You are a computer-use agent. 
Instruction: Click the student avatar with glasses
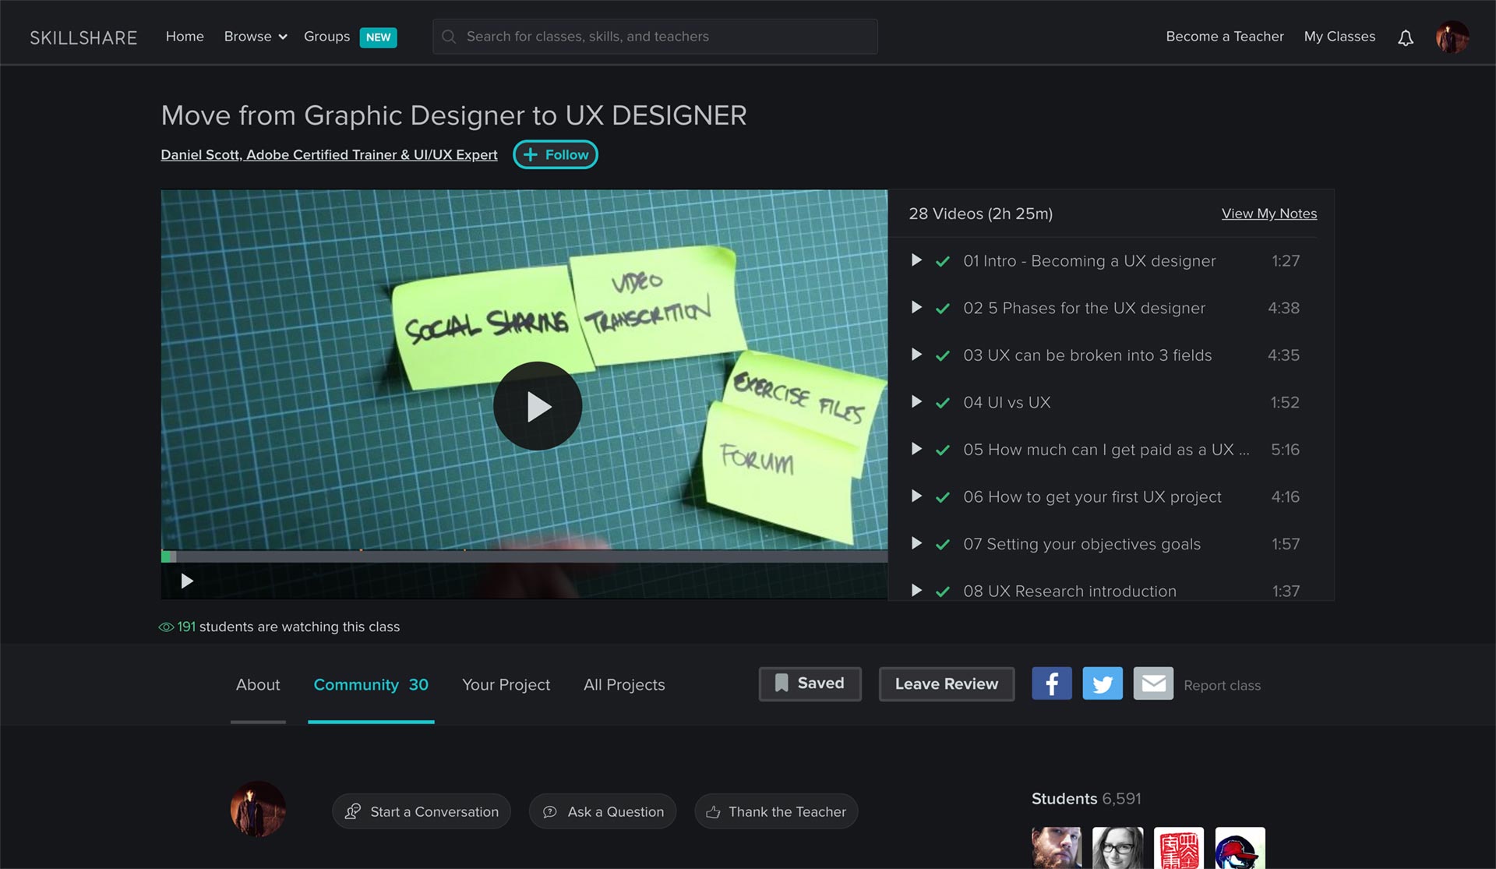pos(1118,848)
